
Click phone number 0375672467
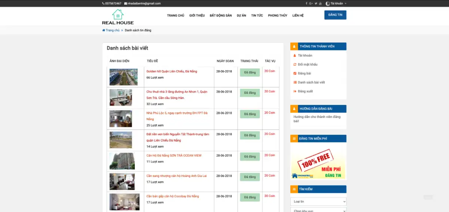coord(113,3)
